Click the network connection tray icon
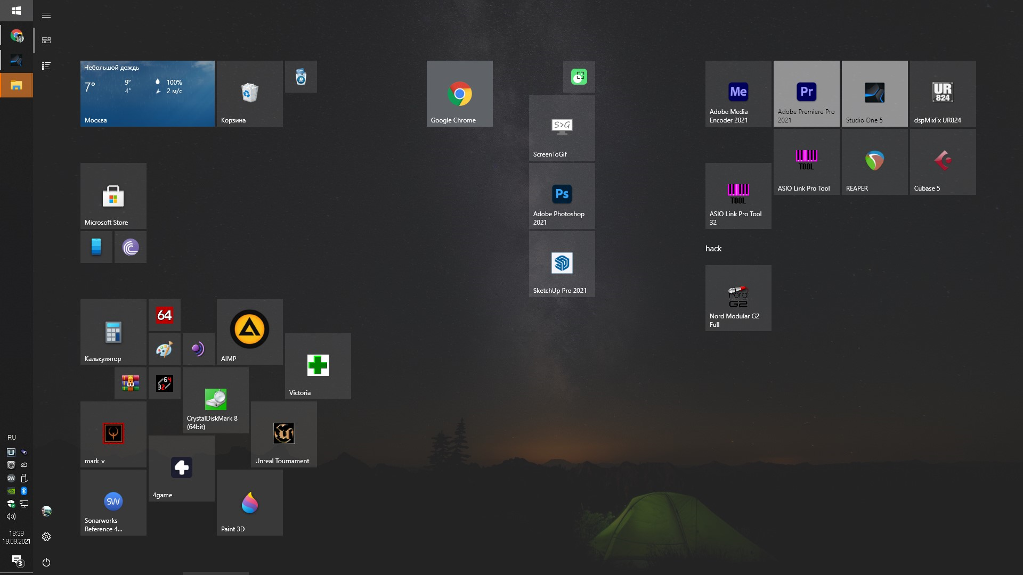Screen dimensions: 1023x575 (x=24, y=504)
